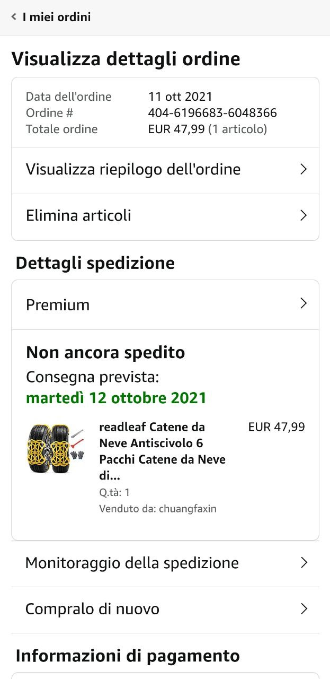Tap the arrow icon next to Compralo di nuovo

[304, 609]
